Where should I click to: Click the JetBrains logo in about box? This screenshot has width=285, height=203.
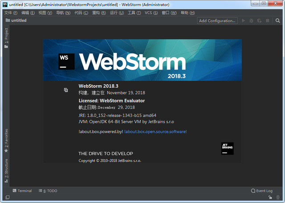click(228, 149)
